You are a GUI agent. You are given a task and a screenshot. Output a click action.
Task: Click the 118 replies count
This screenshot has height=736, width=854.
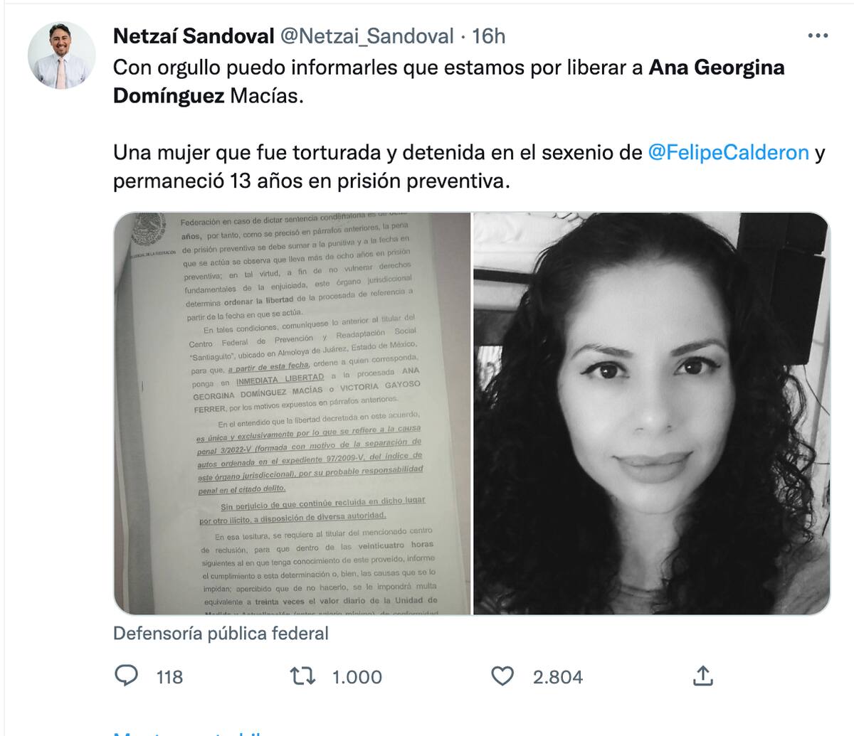point(169,677)
